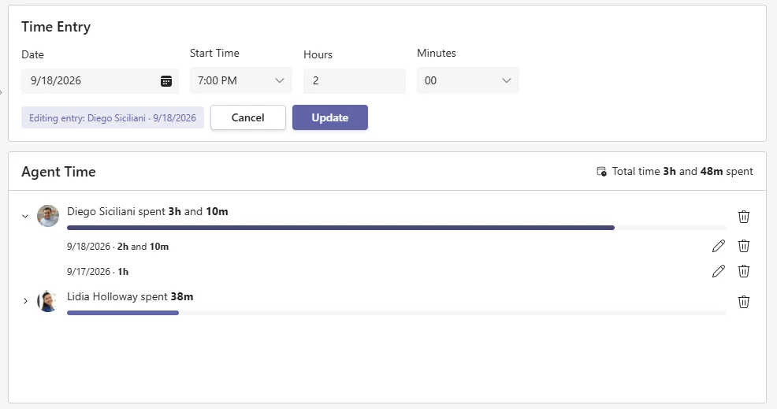Delete the 9/18/2026 2h and 10m entry
777x409 pixels.
743,246
